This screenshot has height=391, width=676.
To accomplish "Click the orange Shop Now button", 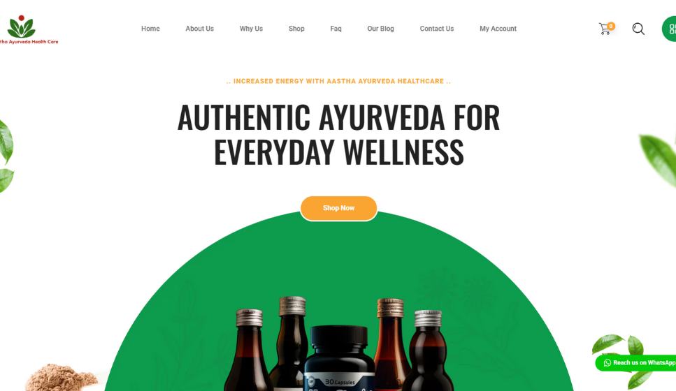I will click(339, 209).
